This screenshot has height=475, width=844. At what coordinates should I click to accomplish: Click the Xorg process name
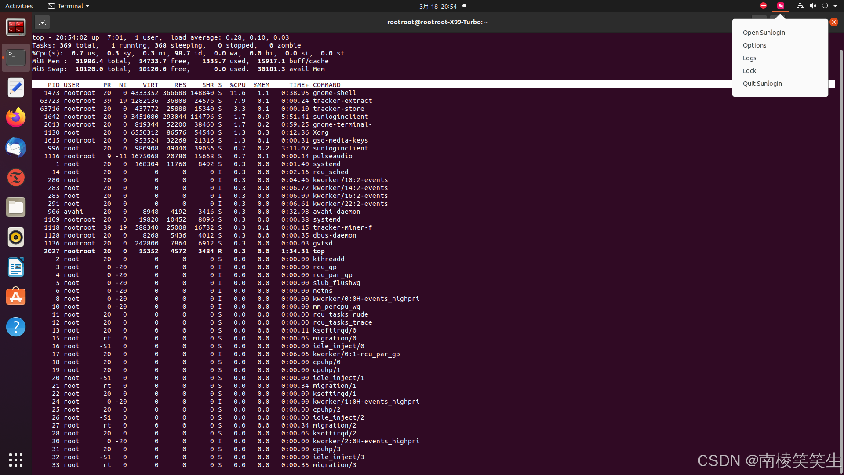(x=321, y=132)
